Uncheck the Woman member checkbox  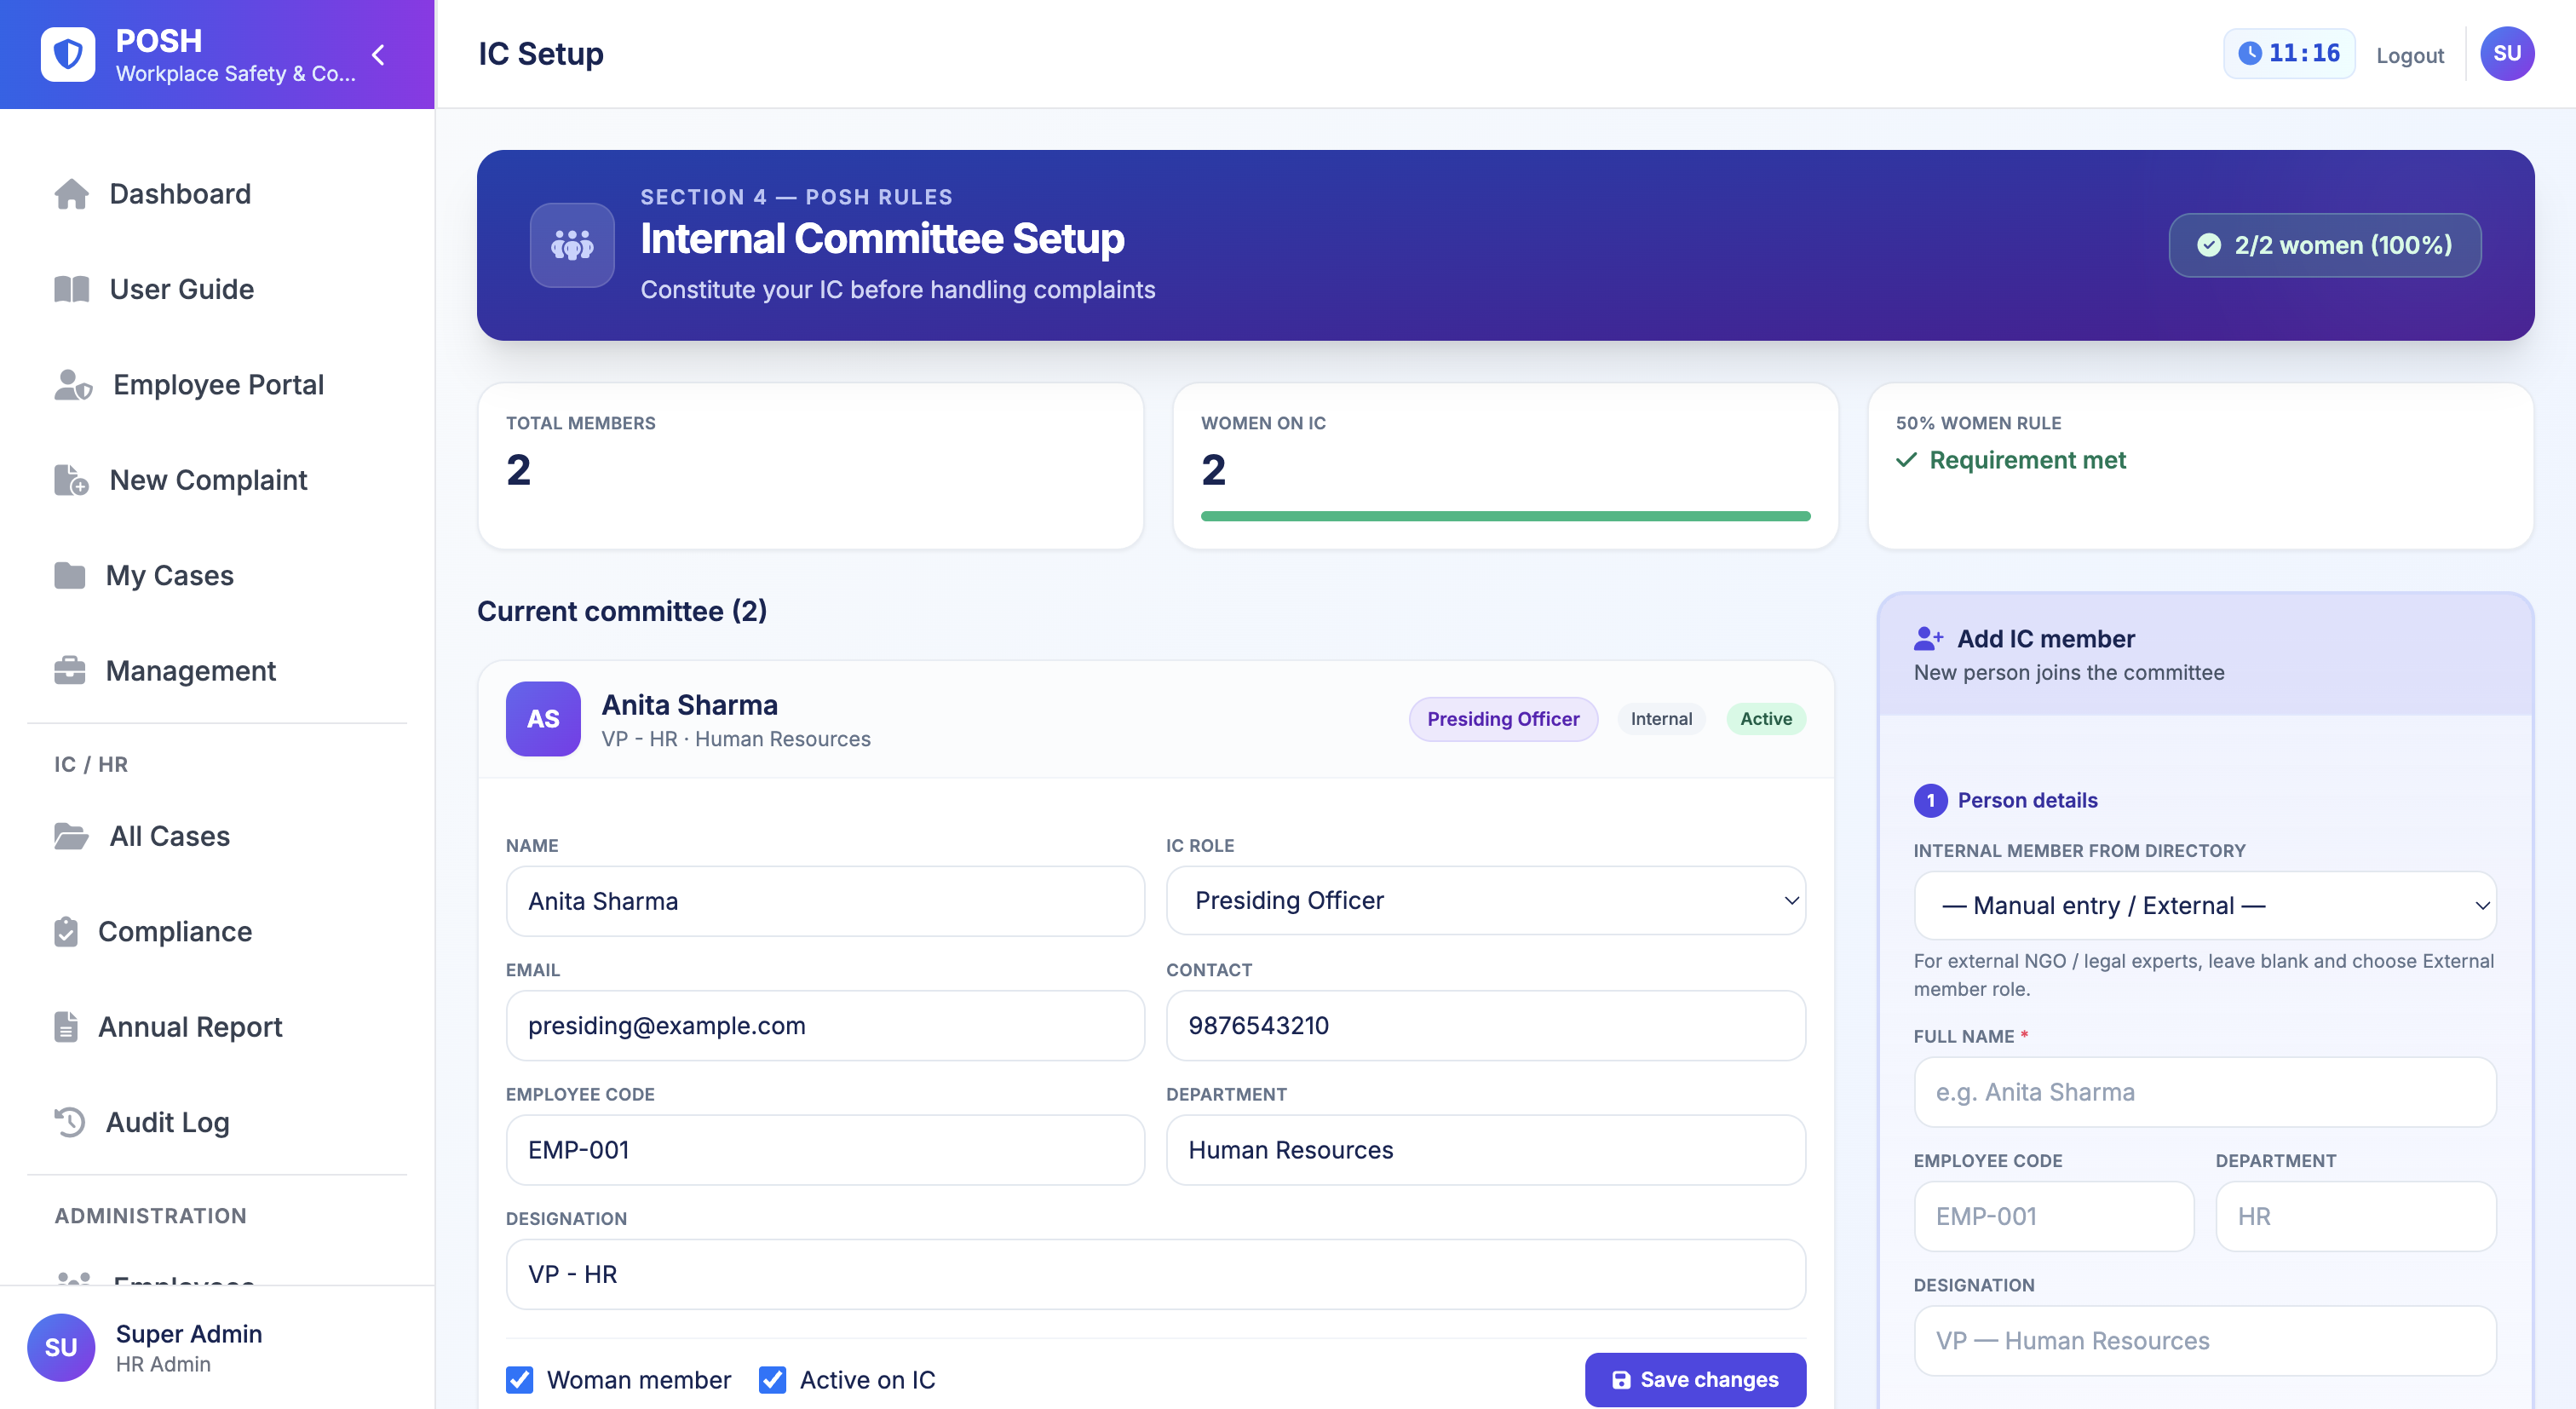pos(520,1380)
